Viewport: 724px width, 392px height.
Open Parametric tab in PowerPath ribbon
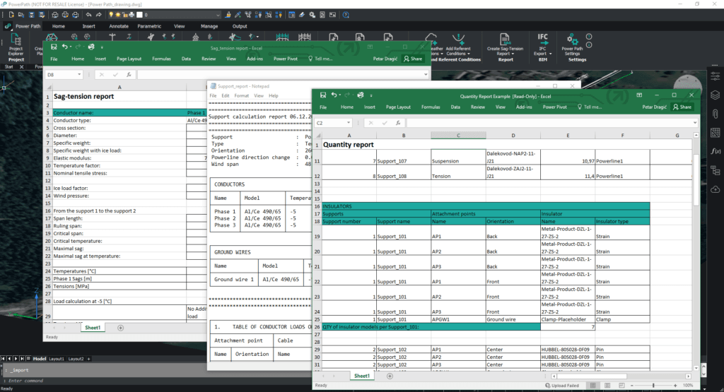pos(149,26)
